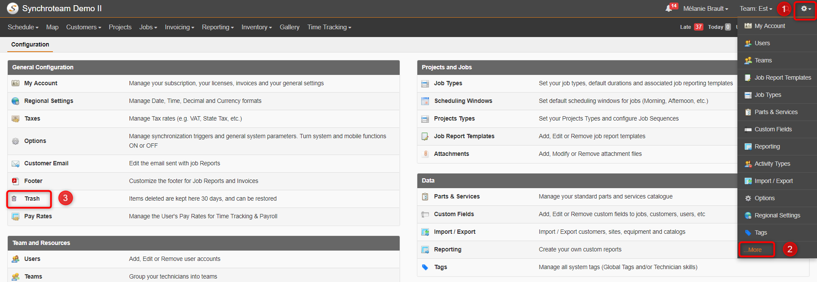
Task: Click the Job Report Templates icon in Projects and Jobs
Action: [x=425, y=136]
